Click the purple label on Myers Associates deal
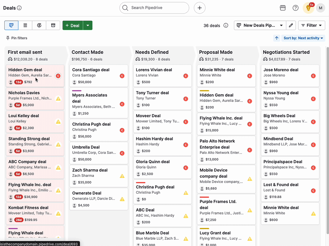329x246 pixels. (77, 91)
